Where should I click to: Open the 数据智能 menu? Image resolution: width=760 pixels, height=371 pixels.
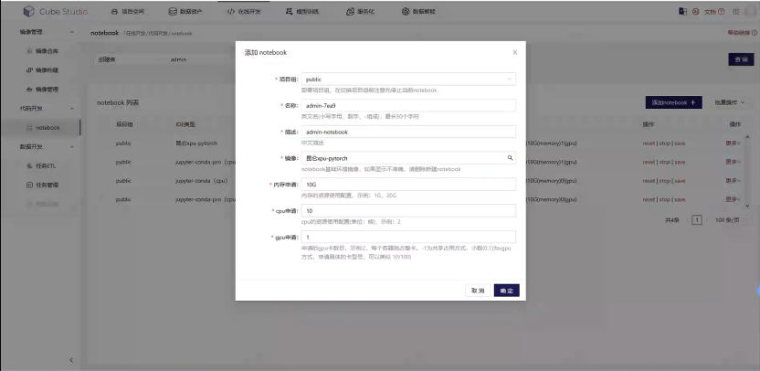click(418, 11)
